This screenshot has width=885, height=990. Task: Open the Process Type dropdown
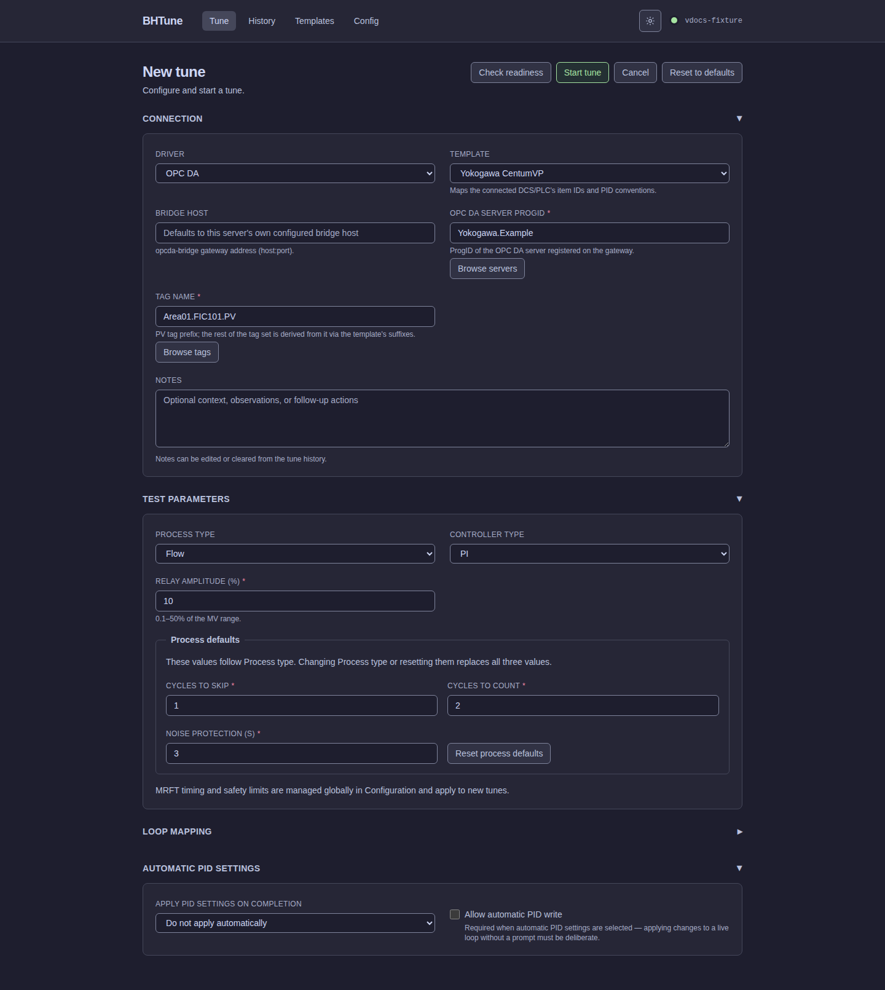coord(295,554)
